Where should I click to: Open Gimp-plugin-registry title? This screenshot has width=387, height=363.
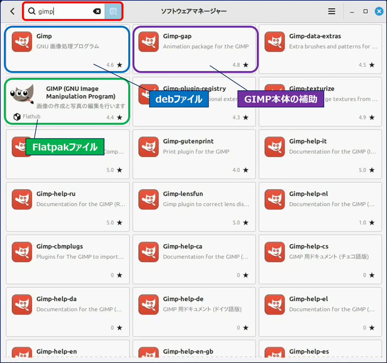pyautogui.click(x=194, y=88)
